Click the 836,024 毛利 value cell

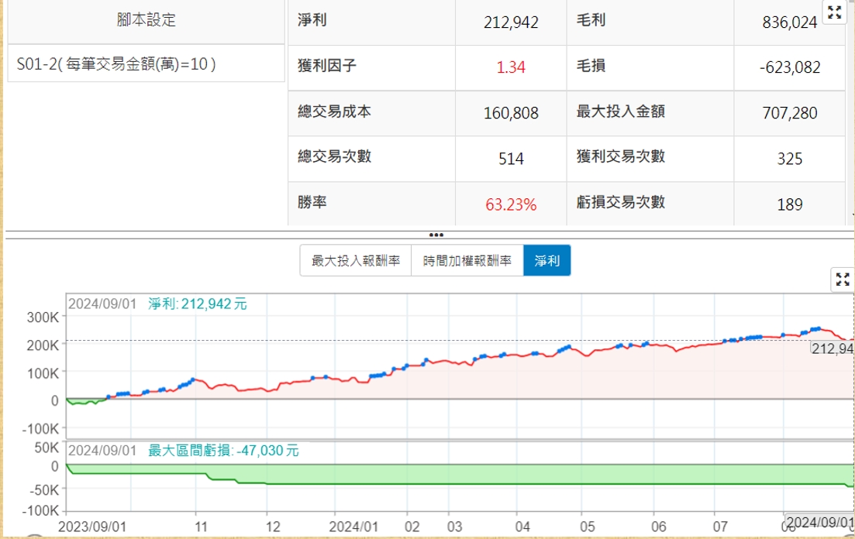pyautogui.click(x=789, y=22)
